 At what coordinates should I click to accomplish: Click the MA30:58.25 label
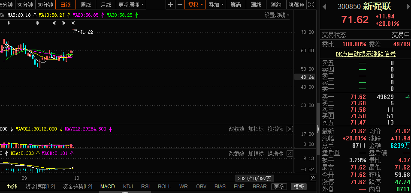(119, 15)
